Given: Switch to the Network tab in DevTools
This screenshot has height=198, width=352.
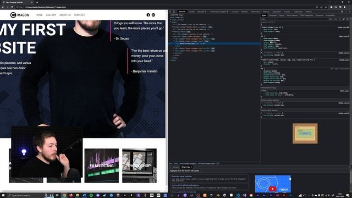Looking at the screenshot, I should (244, 12).
